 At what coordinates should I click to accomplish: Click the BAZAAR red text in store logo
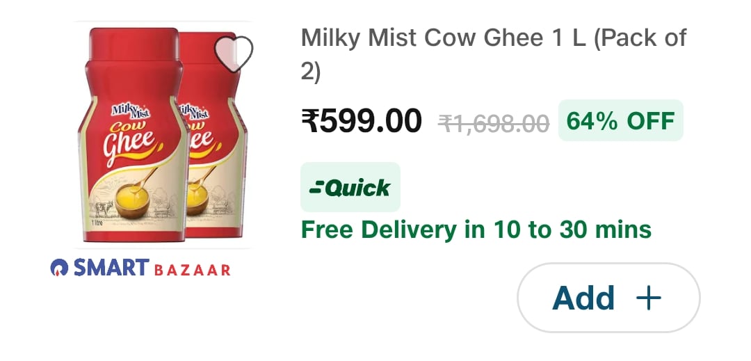(192, 271)
